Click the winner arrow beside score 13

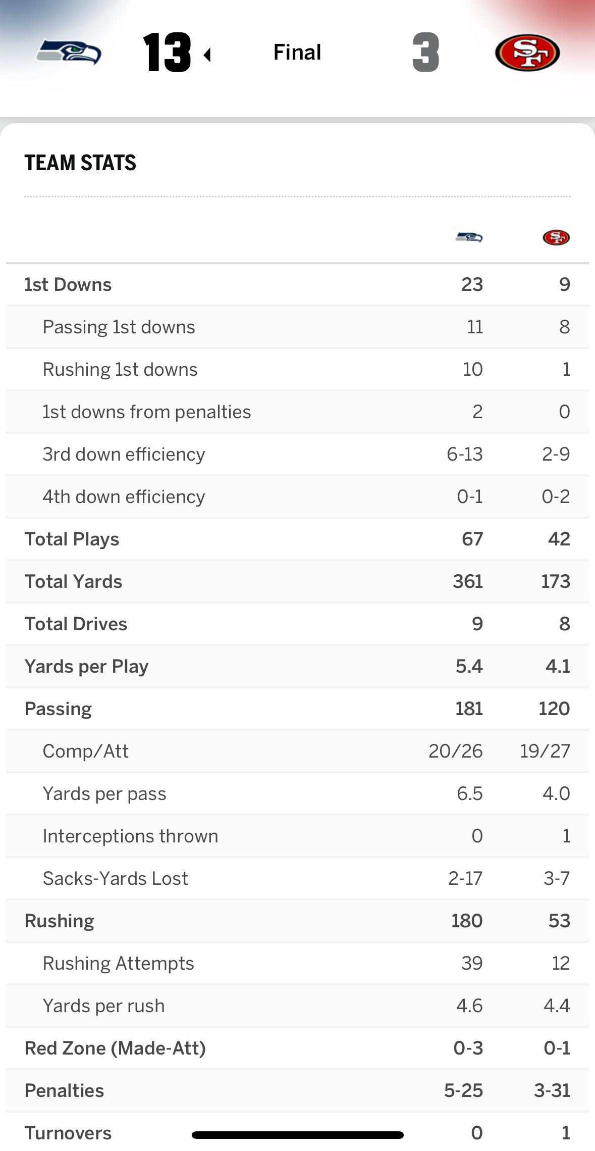[x=207, y=55]
